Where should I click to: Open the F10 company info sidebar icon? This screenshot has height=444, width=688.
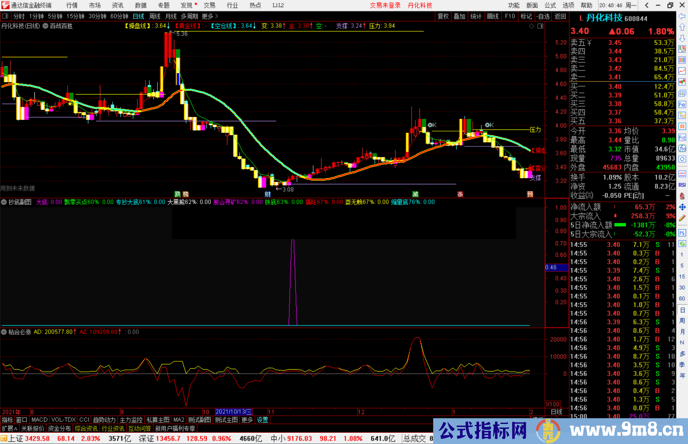click(x=682, y=104)
